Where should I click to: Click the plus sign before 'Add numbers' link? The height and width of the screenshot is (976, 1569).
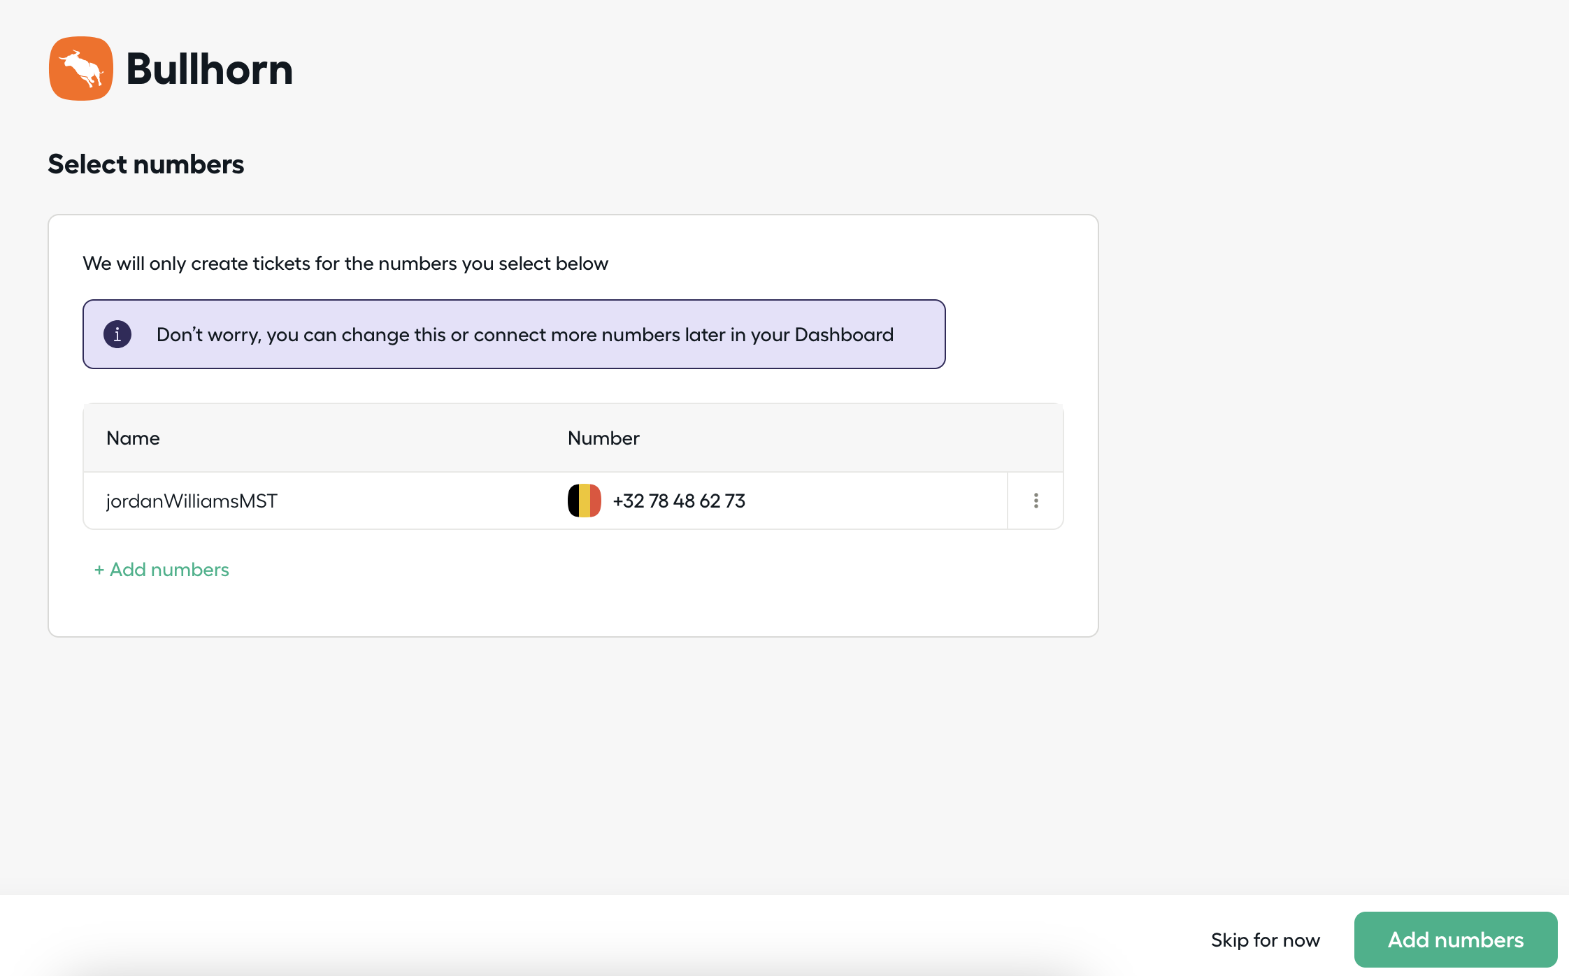[99, 570]
